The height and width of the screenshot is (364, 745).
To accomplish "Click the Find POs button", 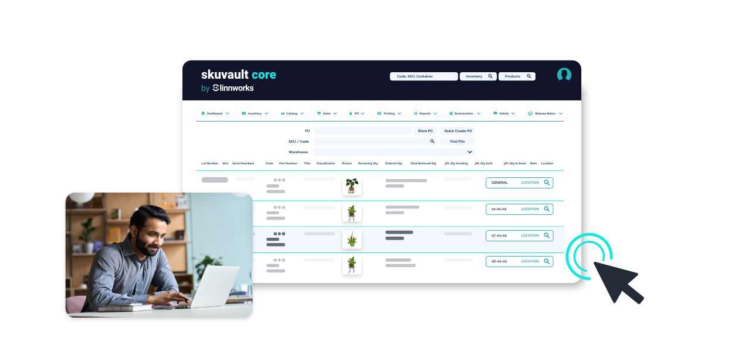I will [458, 141].
